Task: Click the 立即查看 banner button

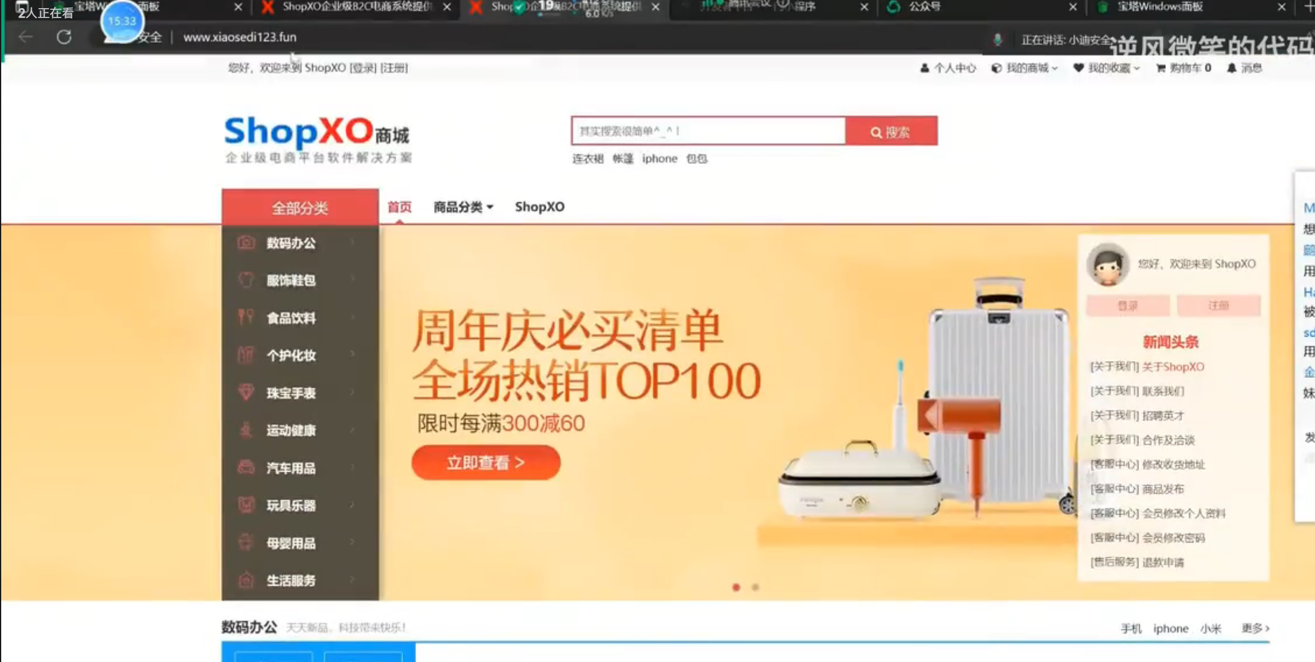Action: (x=485, y=463)
